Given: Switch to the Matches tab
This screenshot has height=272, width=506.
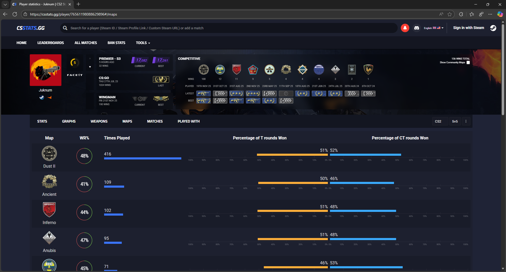Looking at the screenshot, I should 155,122.
